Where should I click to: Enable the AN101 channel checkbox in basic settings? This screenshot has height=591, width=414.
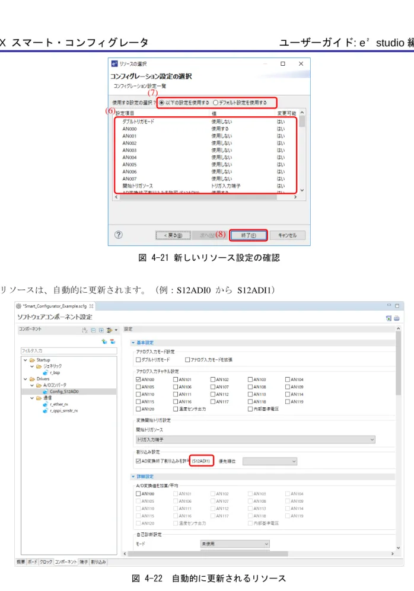(176, 379)
